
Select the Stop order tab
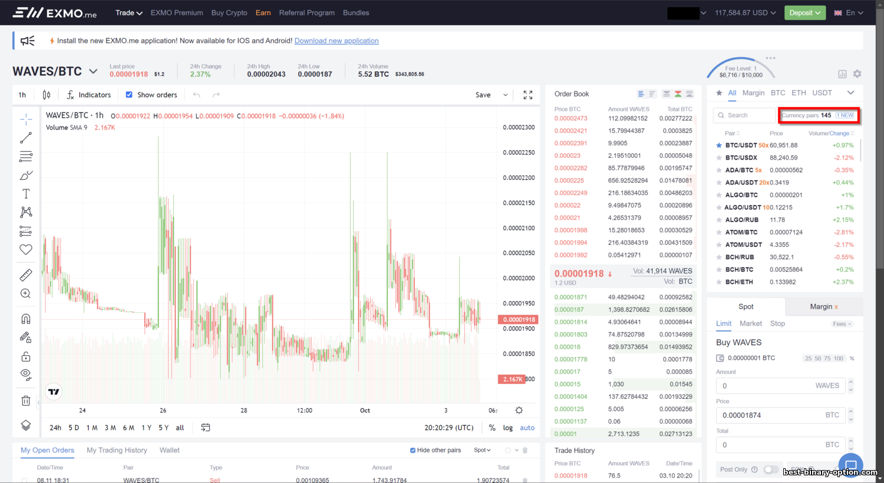[777, 323]
